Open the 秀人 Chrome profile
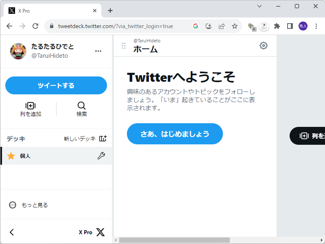The height and width of the screenshot is (244, 325). [303, 26]
